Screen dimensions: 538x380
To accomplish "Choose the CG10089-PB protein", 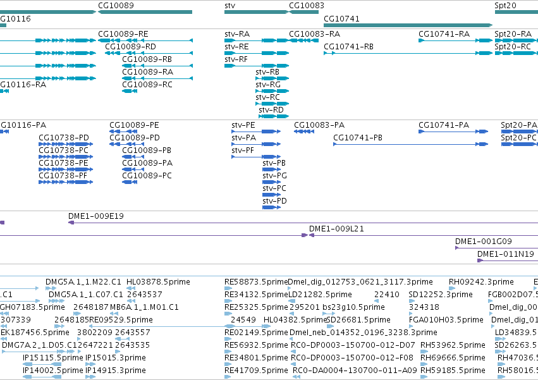I will point(133,157).
